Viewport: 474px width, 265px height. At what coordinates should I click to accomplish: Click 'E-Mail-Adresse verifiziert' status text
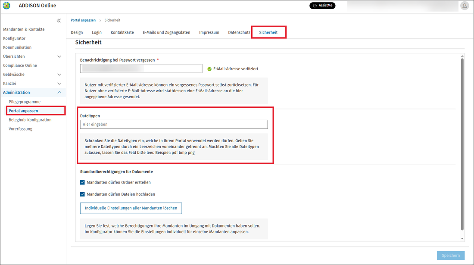236,69
